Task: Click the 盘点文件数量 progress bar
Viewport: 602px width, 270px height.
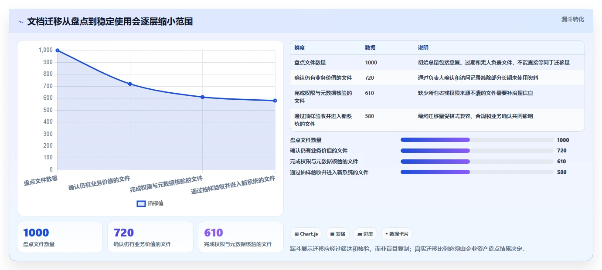Action: 477,140
